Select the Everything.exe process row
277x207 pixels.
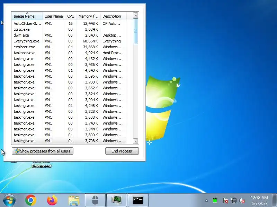tap(69, 41)
